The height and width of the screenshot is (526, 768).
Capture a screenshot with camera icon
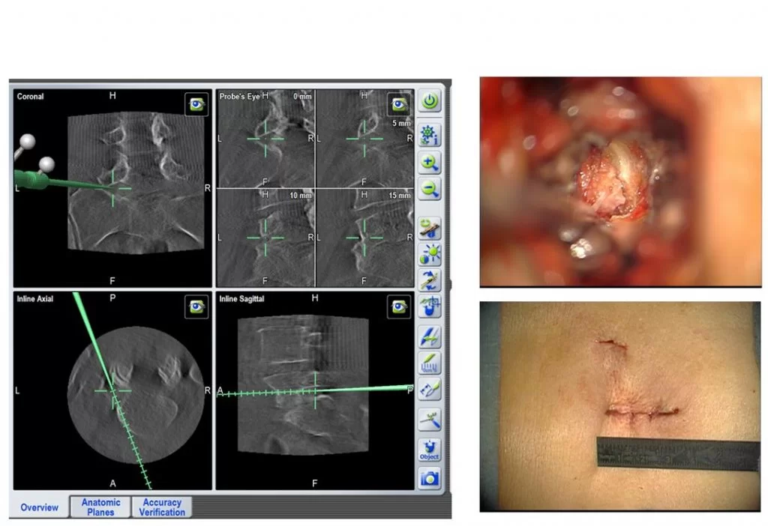430,478
